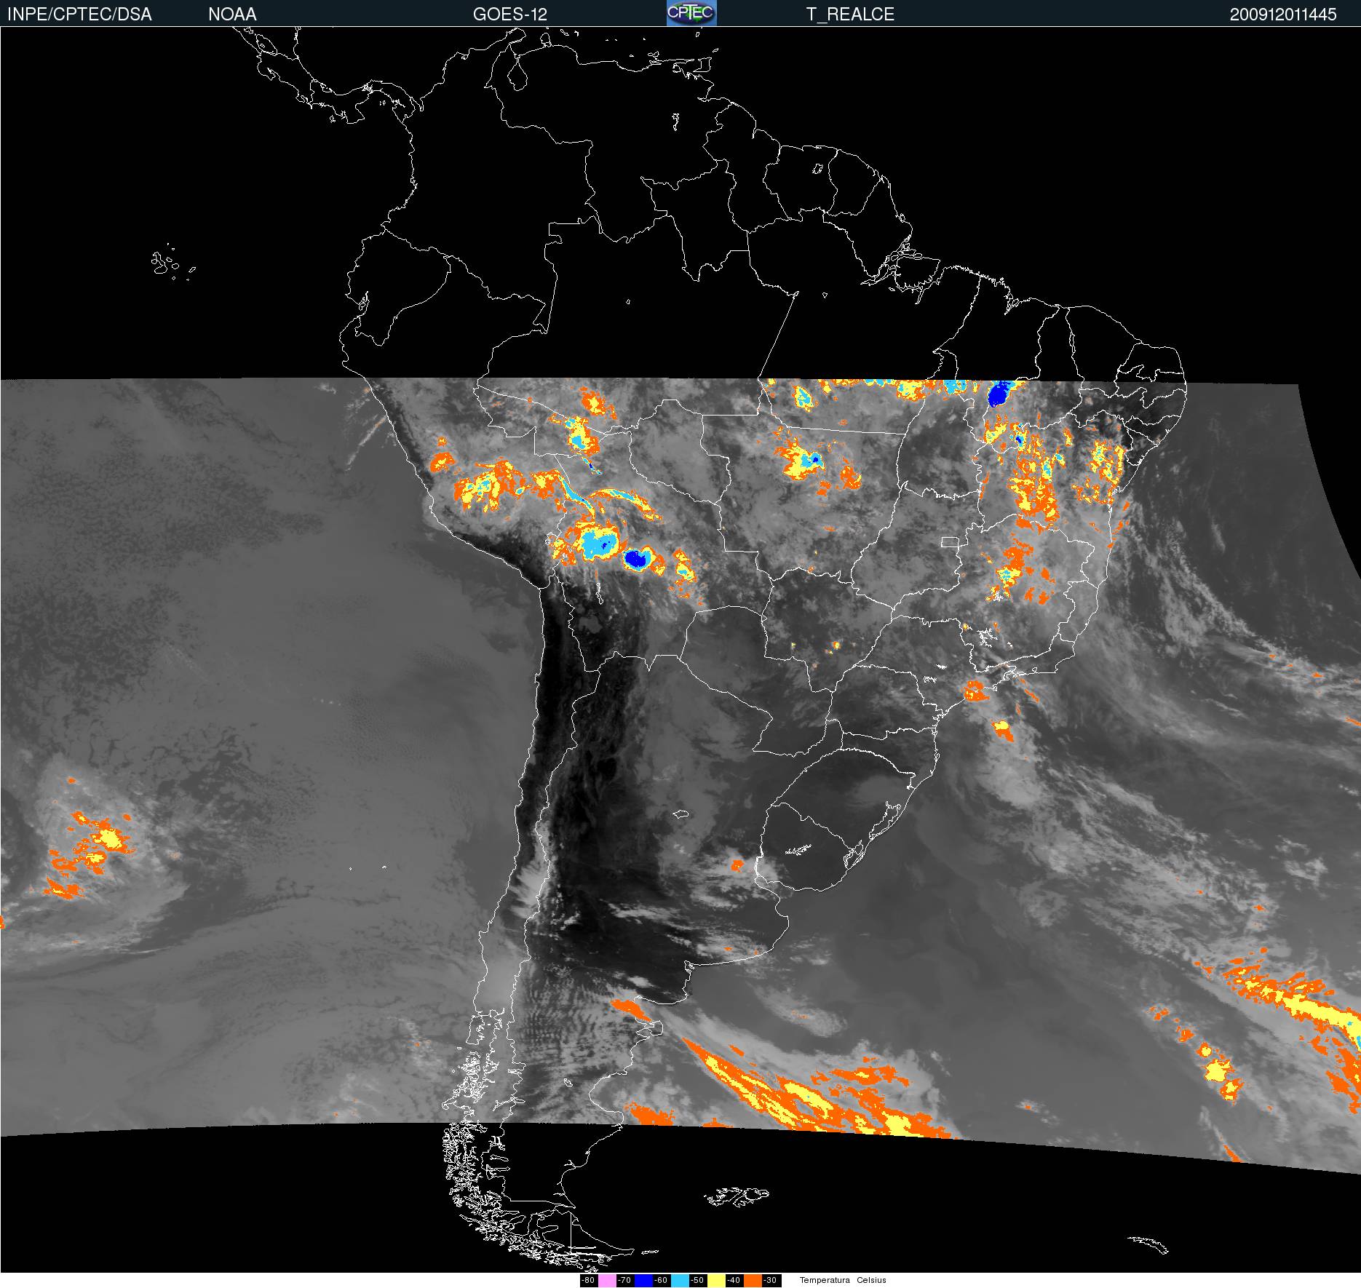Click the GOES-12 satellite label
The width and height of the screenshot is (1361, 1288).
click(x=509, y=14)
